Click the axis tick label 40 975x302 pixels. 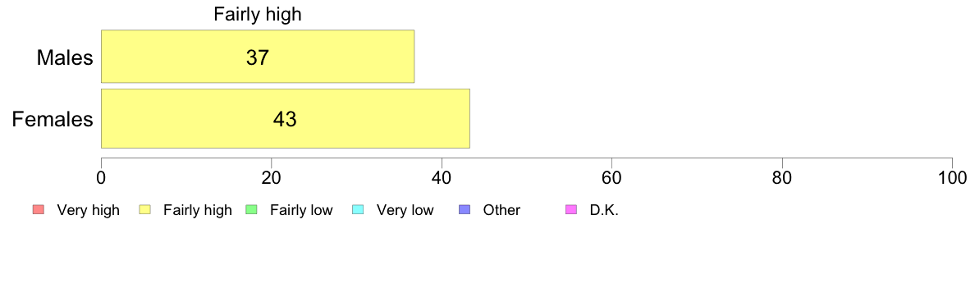pos(442,177)
